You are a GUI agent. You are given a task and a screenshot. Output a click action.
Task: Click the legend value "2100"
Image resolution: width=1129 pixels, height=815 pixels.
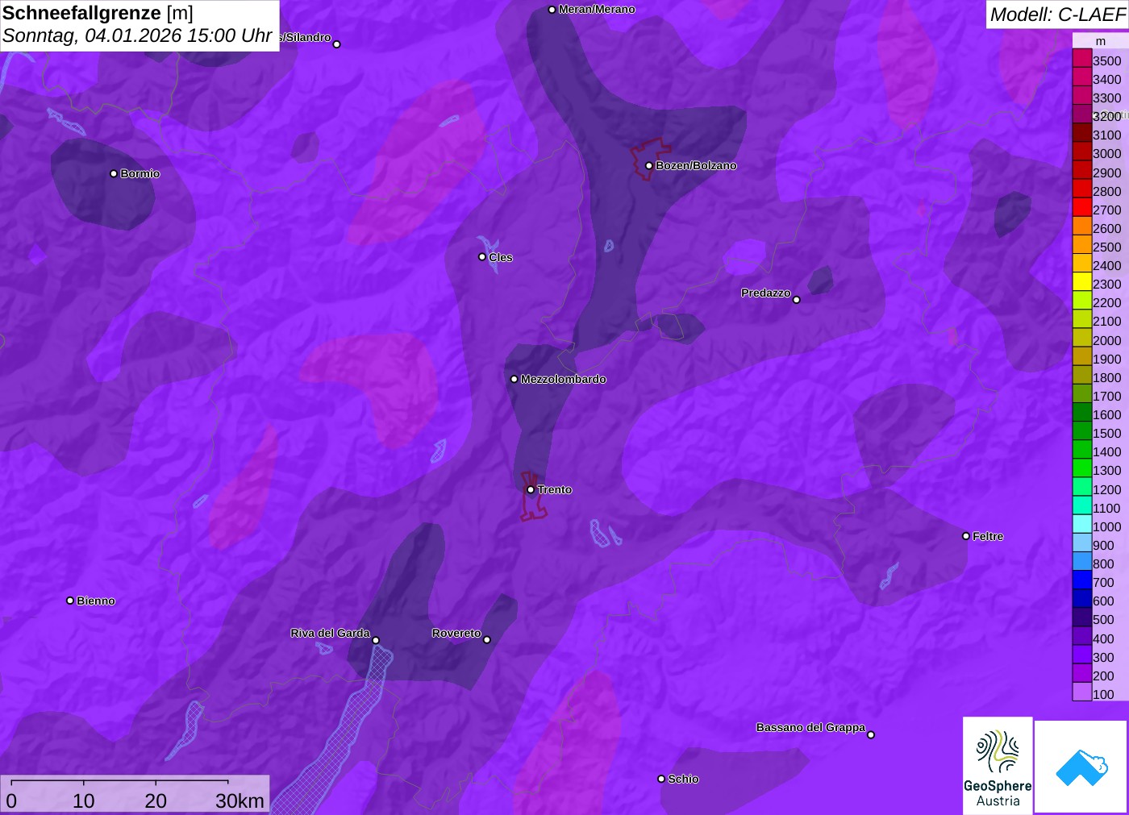1106,321
